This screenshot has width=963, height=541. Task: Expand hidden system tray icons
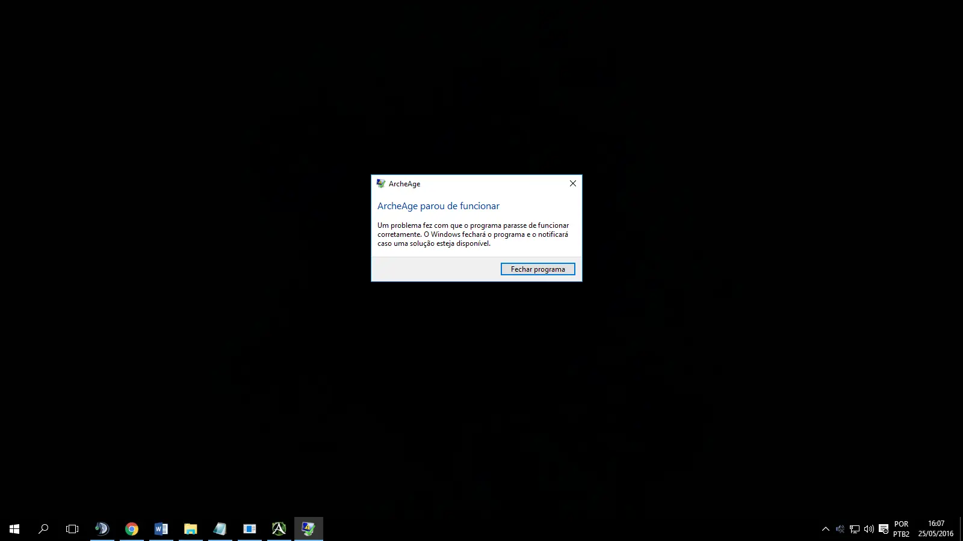click(x=826, y=529)
